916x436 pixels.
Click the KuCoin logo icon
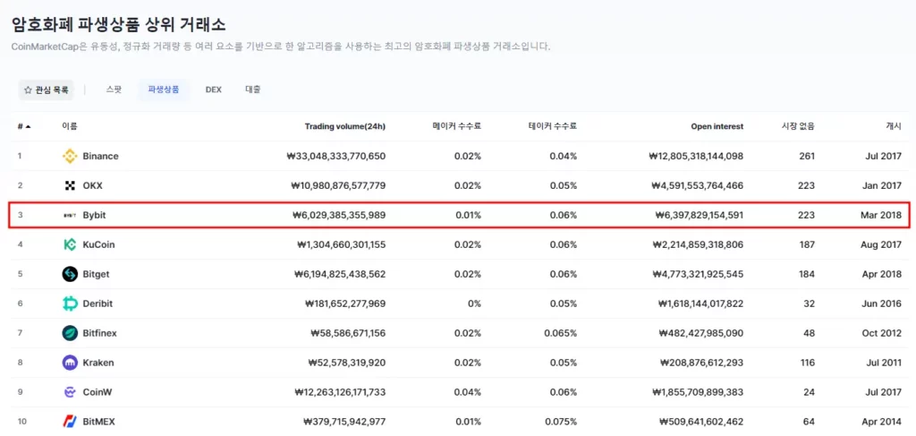pyautogui.click(x=70, y=244)
